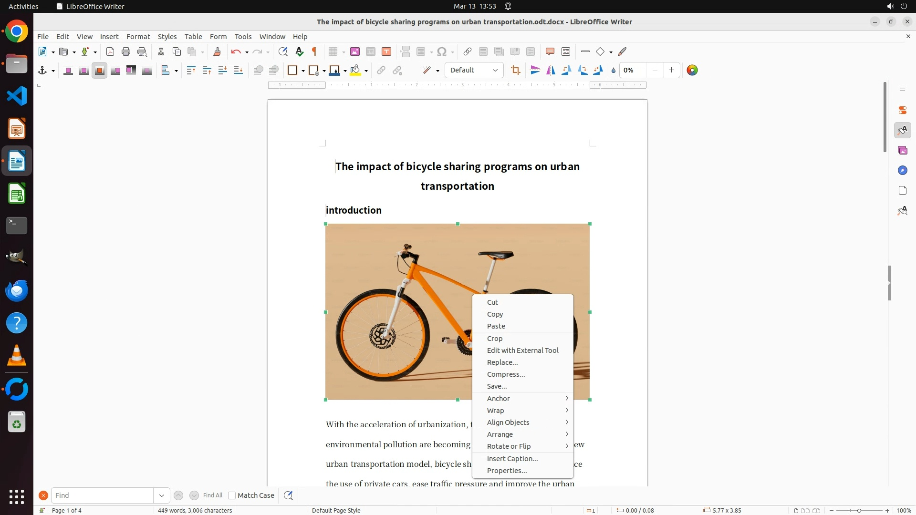Open the Format menu

pyautogui.click(x=138, y=37)
